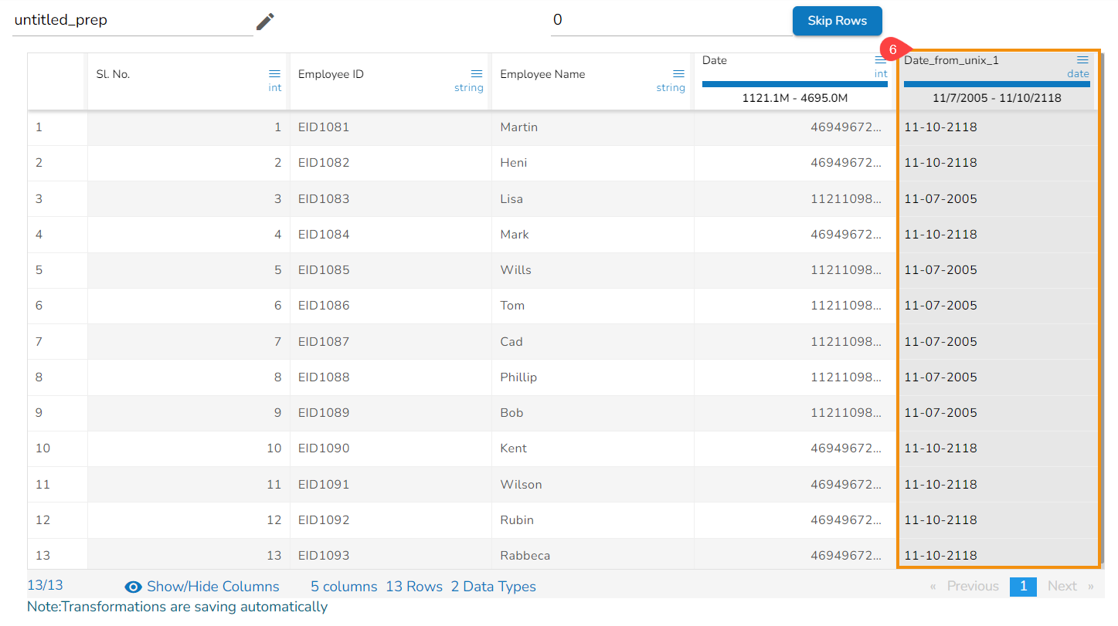This screenshot has width=1118, height=626.
Task: Click the red step badge numbered 6
Action: click(892, 49)
